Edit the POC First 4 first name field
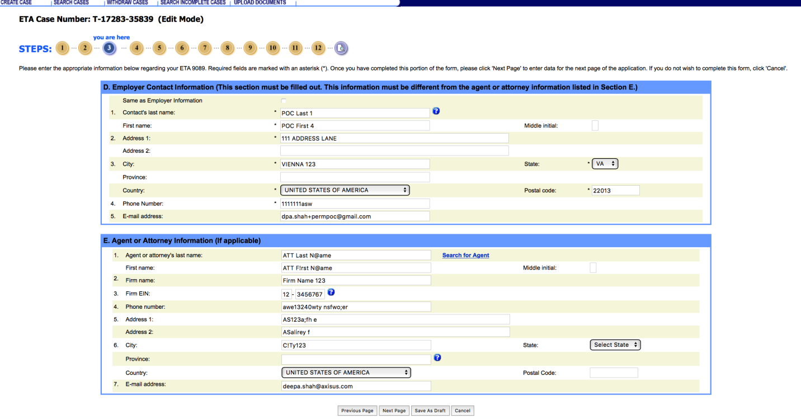The image size is (801, 419). tap(355, 126)
